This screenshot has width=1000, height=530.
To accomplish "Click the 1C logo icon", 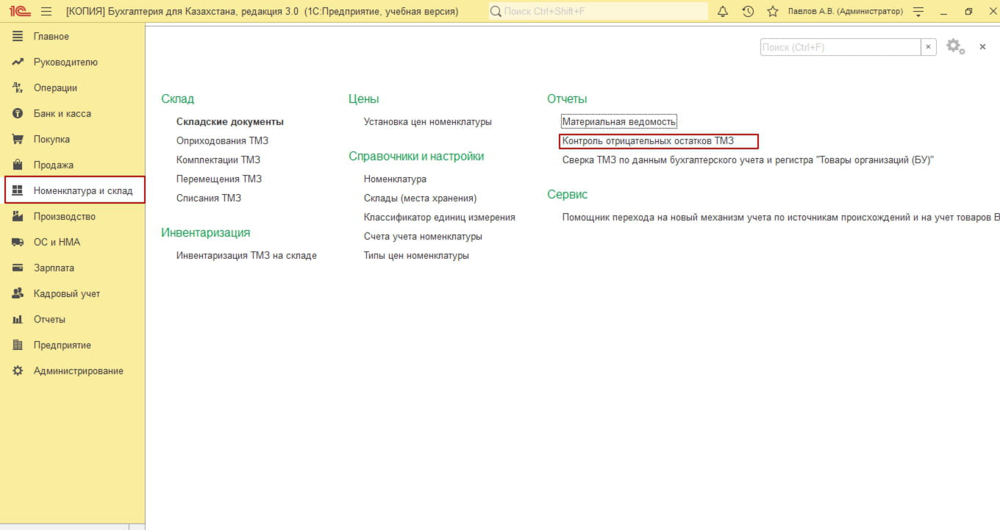I will (x=18, y=12).
